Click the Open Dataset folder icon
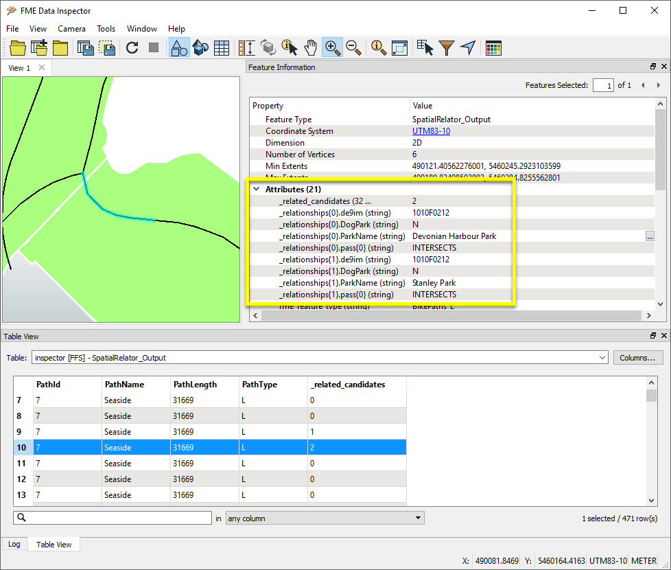The width and height of the screenshot is (671, 570). (x=18, y=48)
